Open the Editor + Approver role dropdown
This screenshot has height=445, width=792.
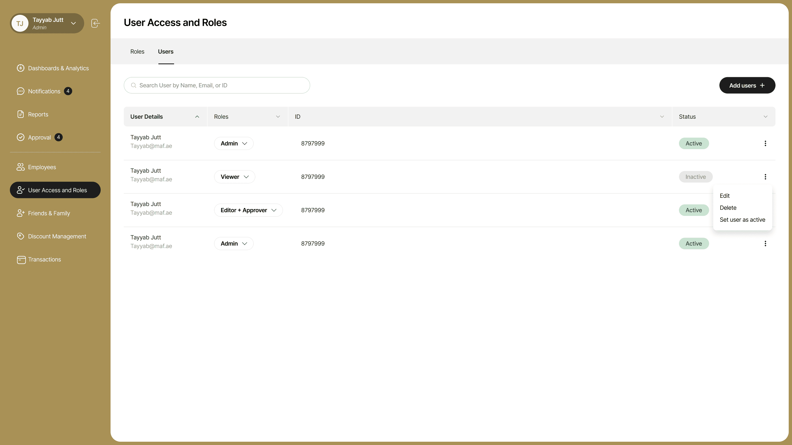coord(248,210)
